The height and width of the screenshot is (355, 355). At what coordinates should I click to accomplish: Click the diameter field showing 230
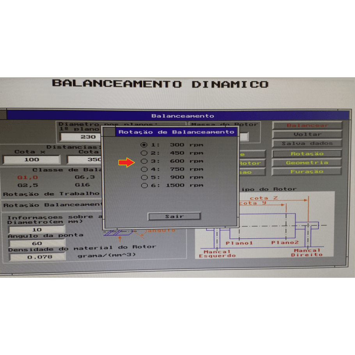80,137
